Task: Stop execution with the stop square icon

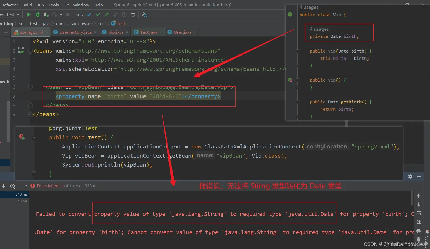Action: tap(68, 15)
